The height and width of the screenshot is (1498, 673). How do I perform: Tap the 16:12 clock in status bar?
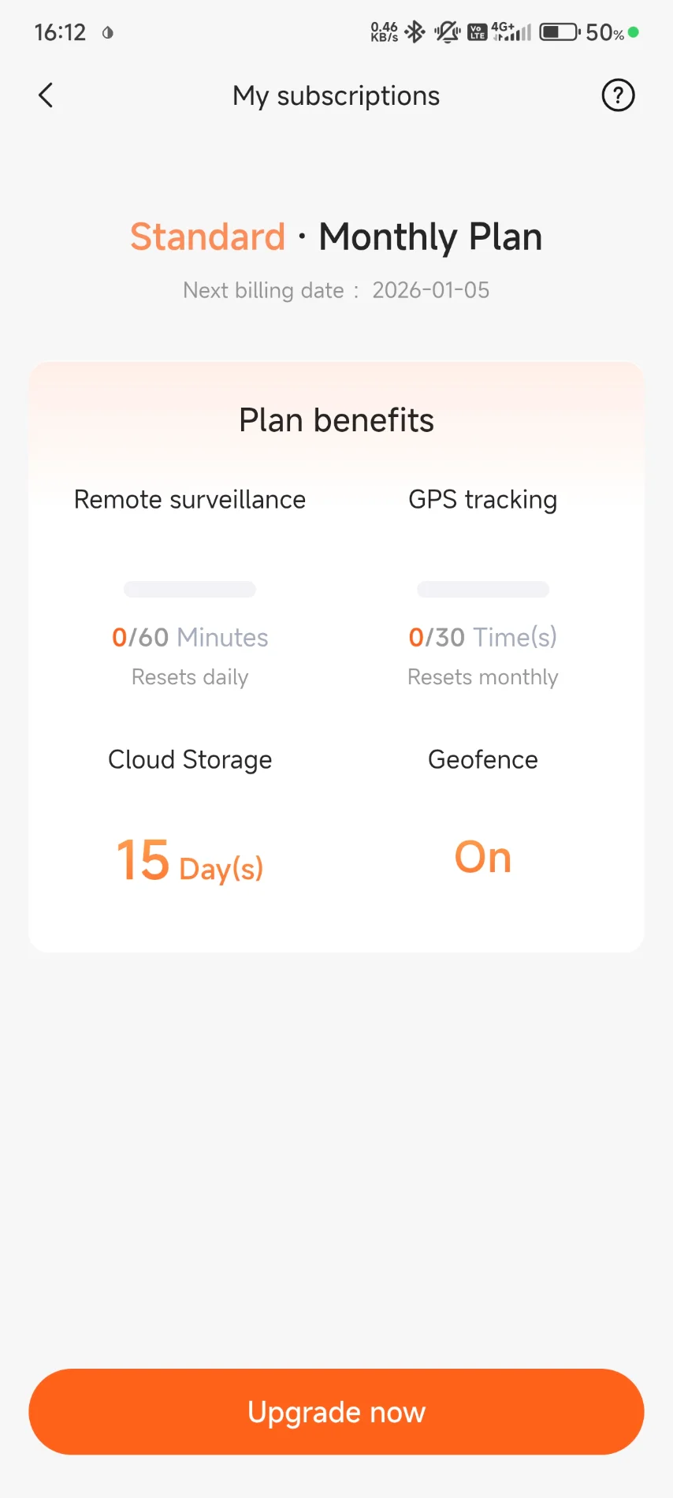coord(60,32)
